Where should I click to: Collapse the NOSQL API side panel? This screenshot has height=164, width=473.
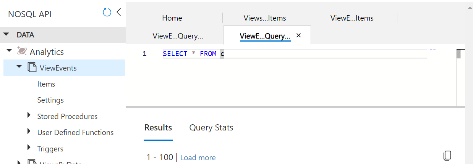pyautogui.click(x=118, y=12)
